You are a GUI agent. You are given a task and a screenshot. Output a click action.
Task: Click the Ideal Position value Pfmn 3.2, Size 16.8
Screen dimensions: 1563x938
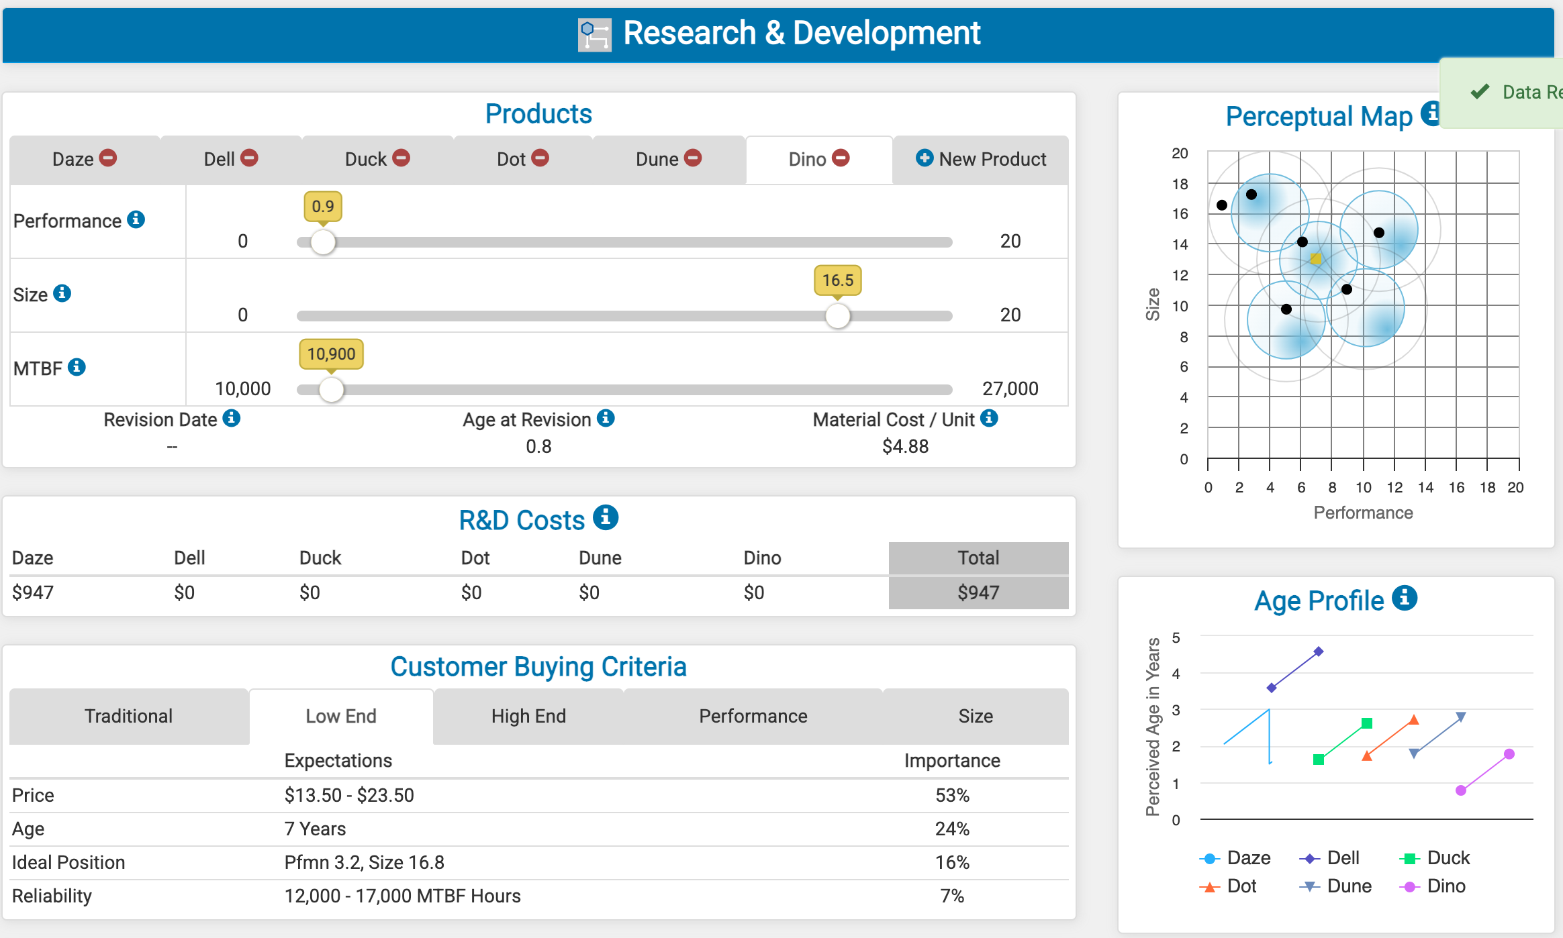tap(365, 862)
